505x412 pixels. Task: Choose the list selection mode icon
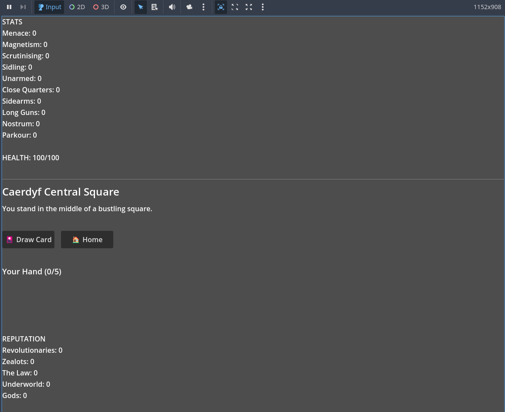155,7
